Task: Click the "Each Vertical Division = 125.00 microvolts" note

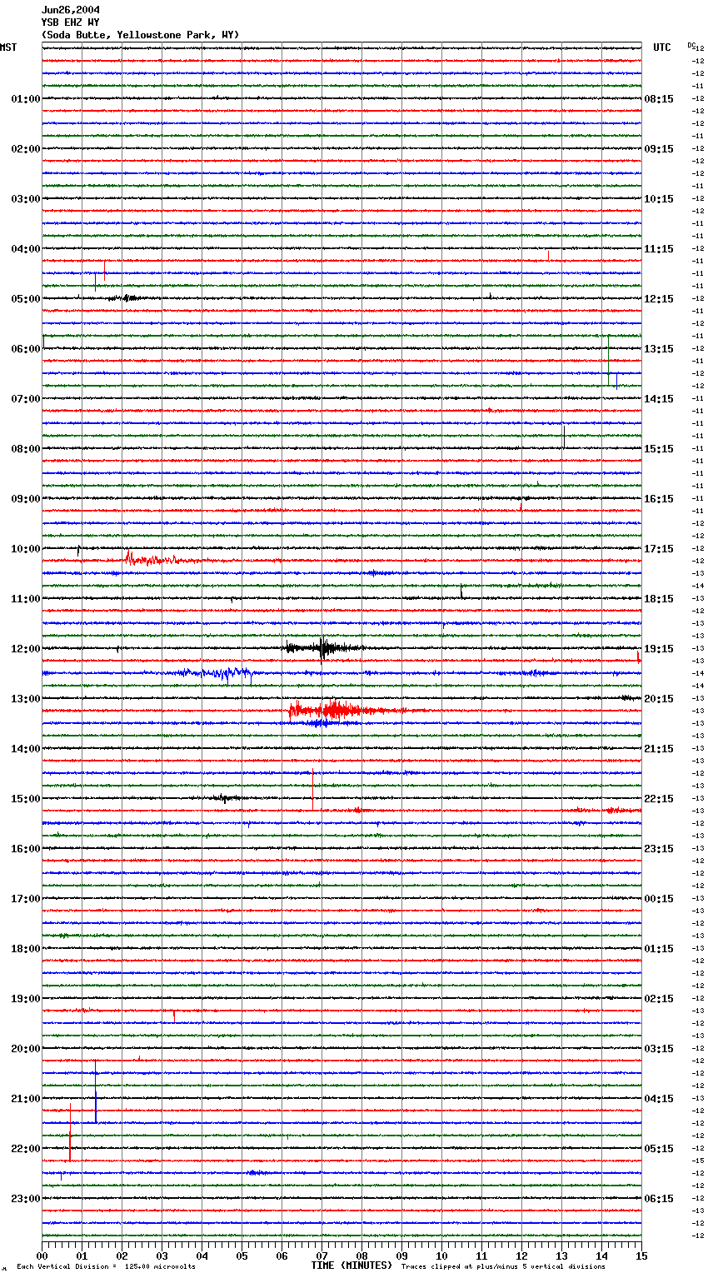Action: click(106, 1266)
